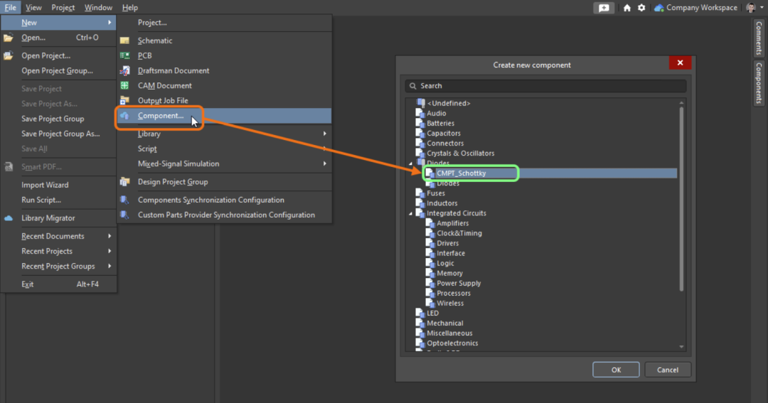Open the File menu
The width and height of the screenshot is (768, 403).
click(10, 8)
